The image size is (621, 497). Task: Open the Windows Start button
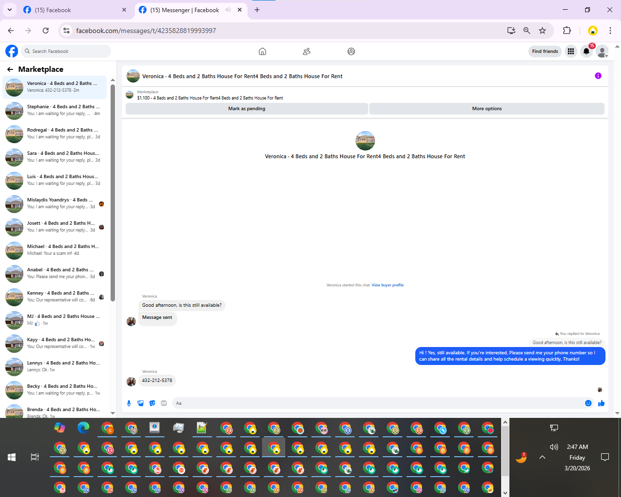coord(12,457)
